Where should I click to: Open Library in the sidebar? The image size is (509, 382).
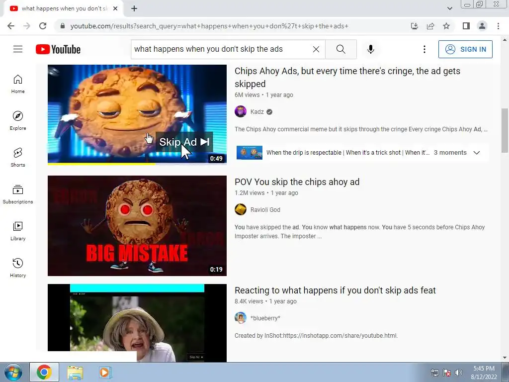click(18, 231)
